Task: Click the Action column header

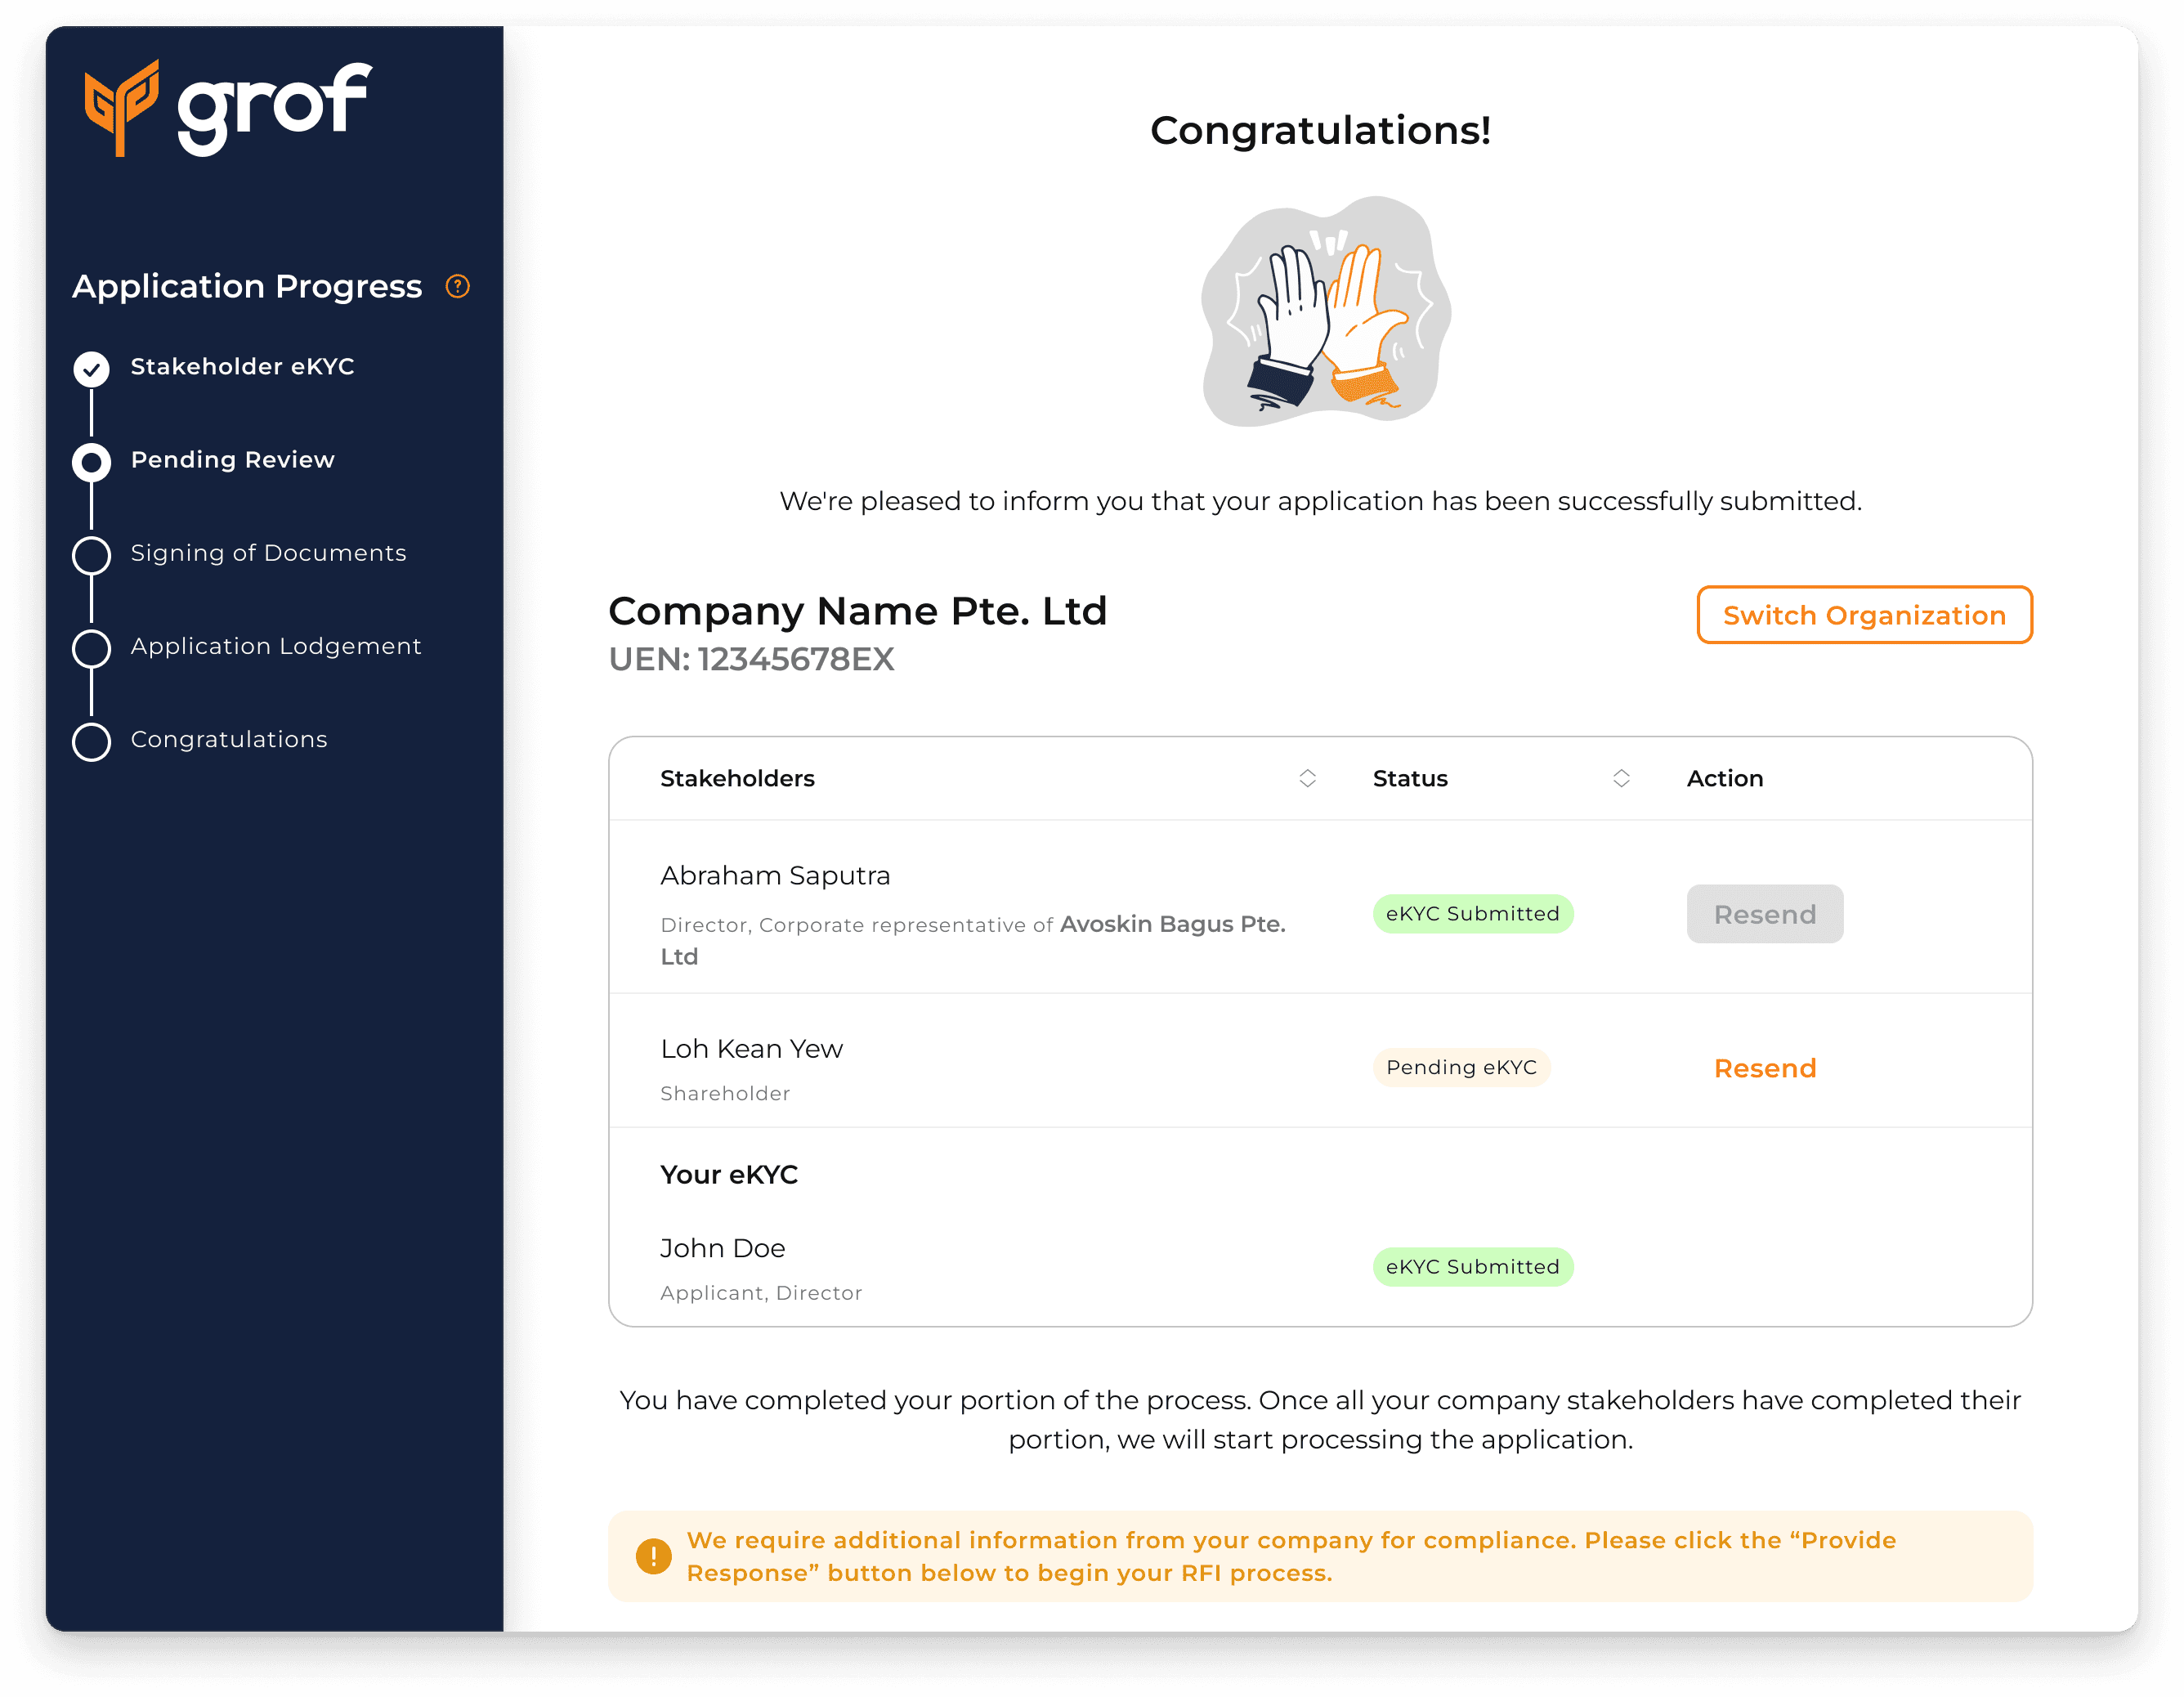Action: [1724, 778]
